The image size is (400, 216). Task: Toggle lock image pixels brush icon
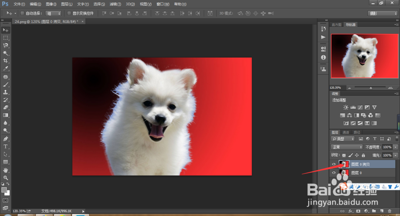pos(350,155)
